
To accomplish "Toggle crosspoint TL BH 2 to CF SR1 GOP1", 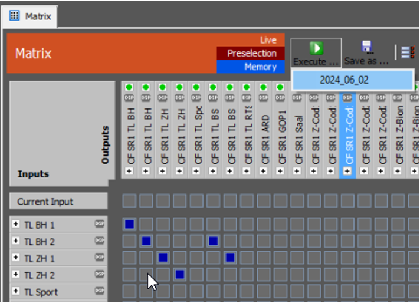I will [280, 241].
